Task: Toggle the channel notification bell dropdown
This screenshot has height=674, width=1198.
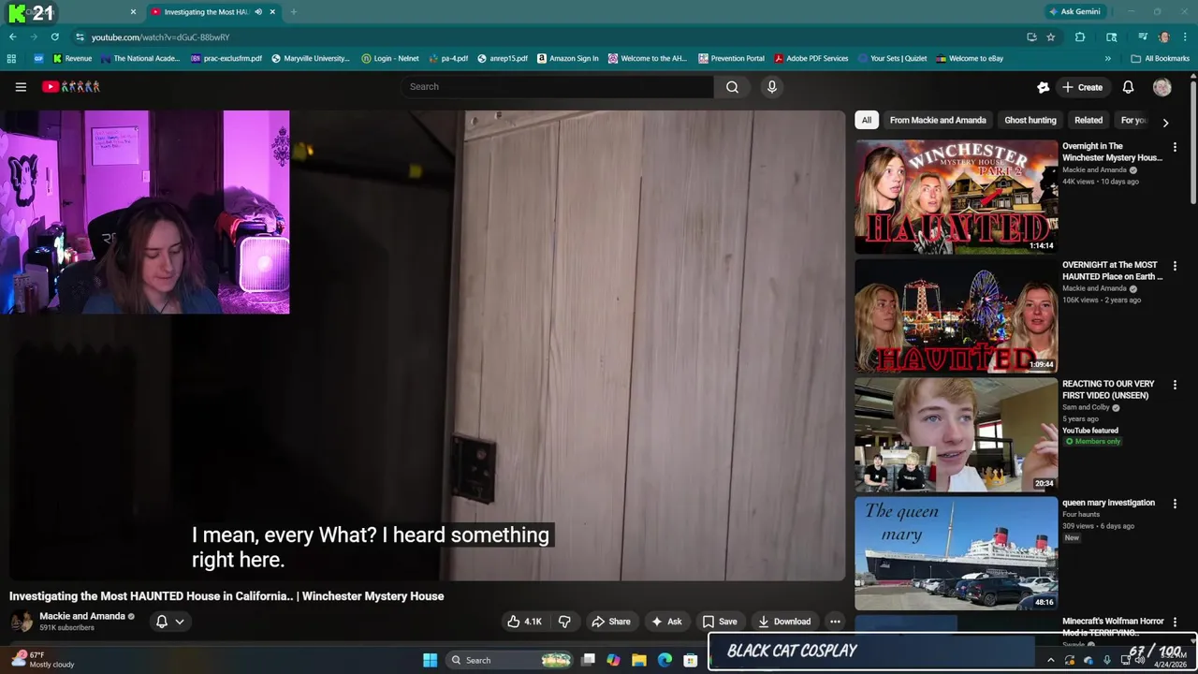Action: [x=169, y=622]
